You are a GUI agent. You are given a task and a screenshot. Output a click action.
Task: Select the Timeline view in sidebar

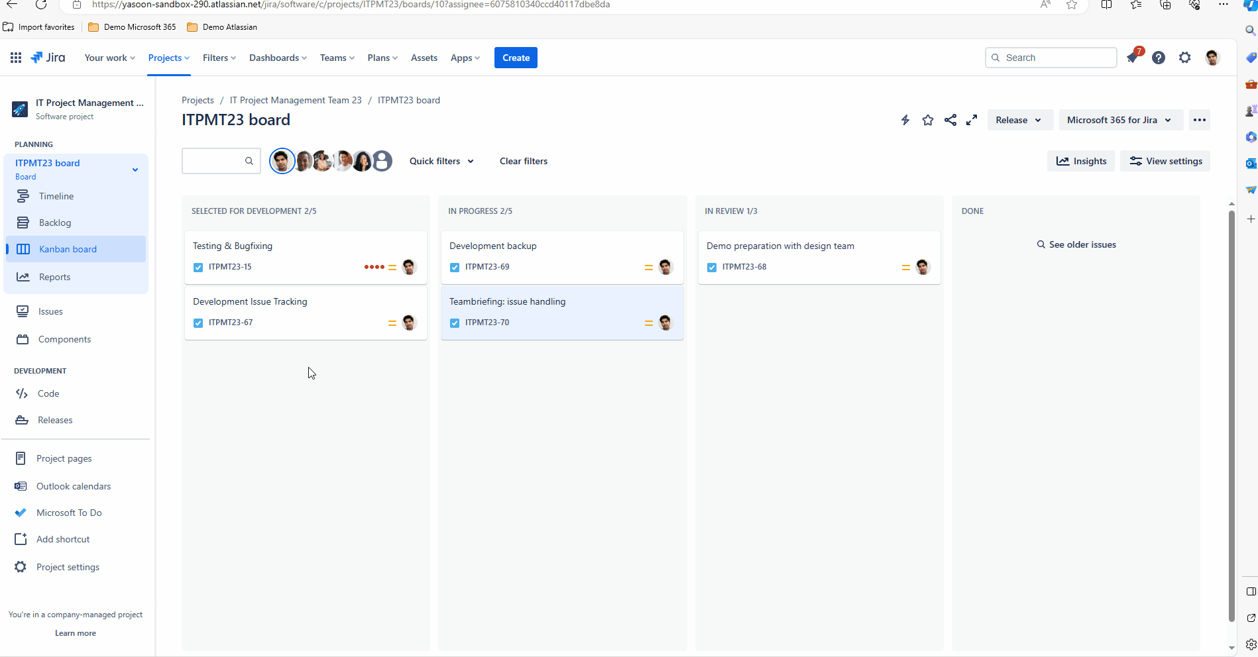pyautogui.click(x=56, y=196)
